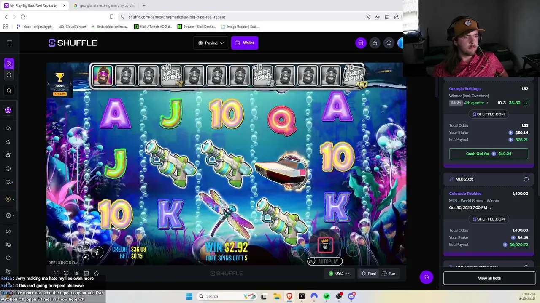
Task: Click View all bets button
Action: 489,278
